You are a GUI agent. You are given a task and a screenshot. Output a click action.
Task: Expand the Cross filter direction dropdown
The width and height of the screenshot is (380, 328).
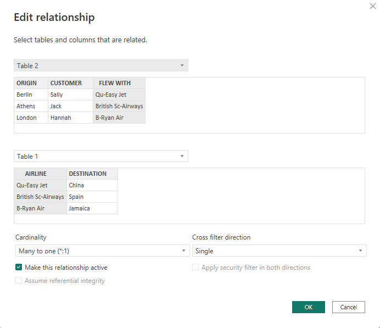click(278, 251)
